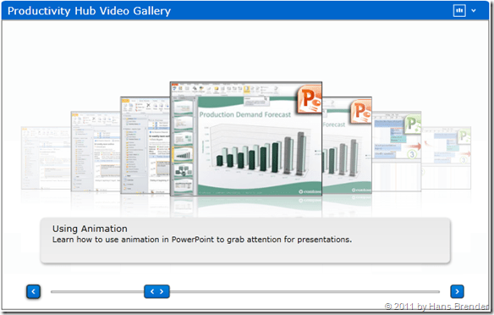Click the gallery slider thumb handle
494x315 pixels.
156,291
